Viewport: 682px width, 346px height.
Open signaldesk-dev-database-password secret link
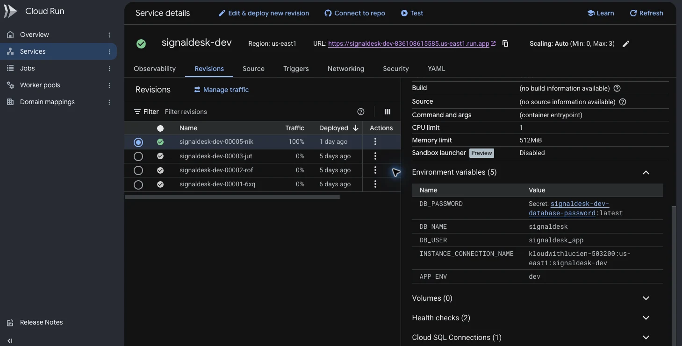pos(569,208)
